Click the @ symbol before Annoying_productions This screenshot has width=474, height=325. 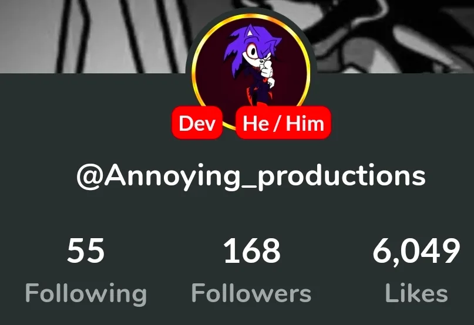pos(90,177)
